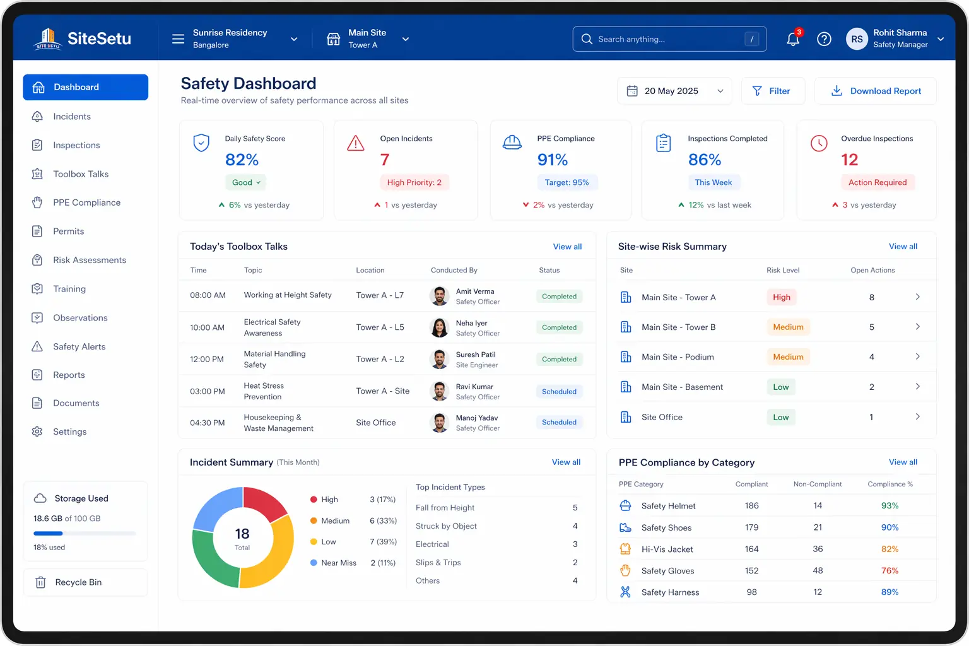Viewport: 969px width, 646px height.
Task: Expand the Main Site - Tower A row chevron
Action: click(917, 297)
